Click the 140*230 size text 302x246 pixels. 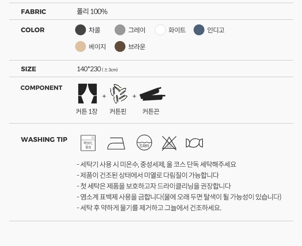click(x=89, y=69)
